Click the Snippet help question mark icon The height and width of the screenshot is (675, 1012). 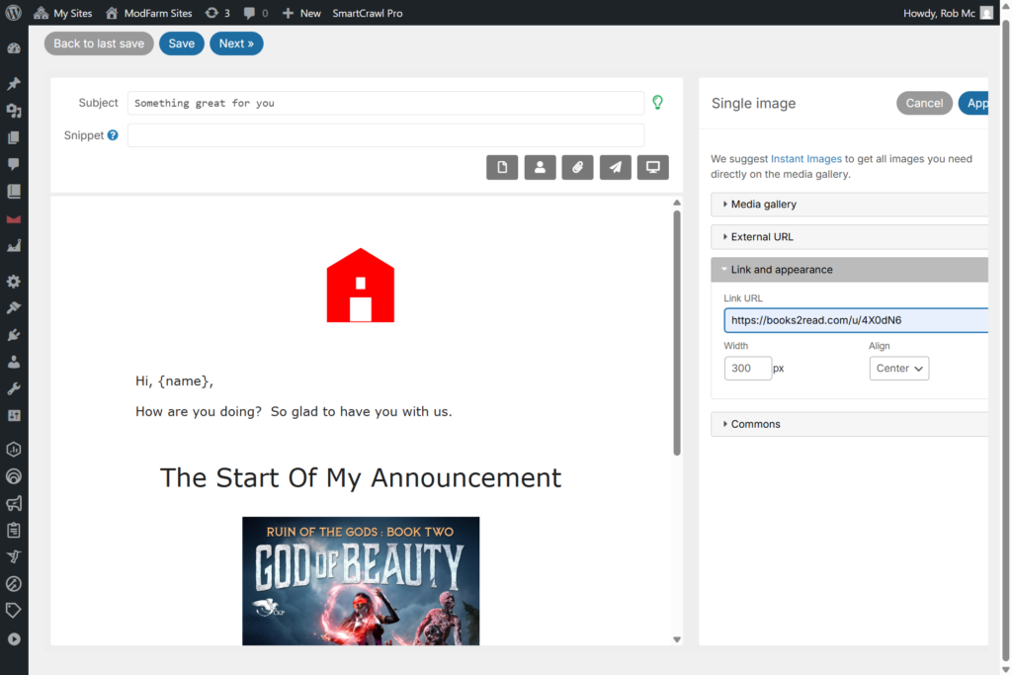[113, 135]
